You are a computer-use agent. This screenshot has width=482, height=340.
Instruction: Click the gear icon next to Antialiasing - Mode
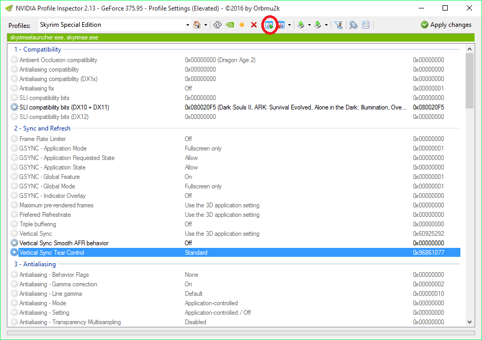tap(14, 303)
